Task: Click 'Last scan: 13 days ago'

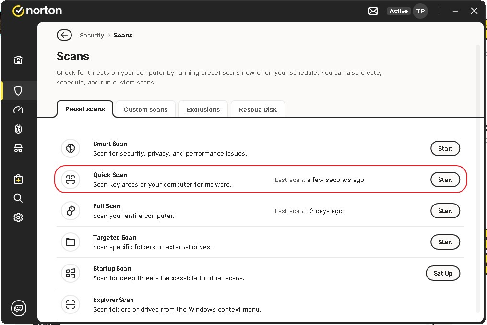Action: 309,211
